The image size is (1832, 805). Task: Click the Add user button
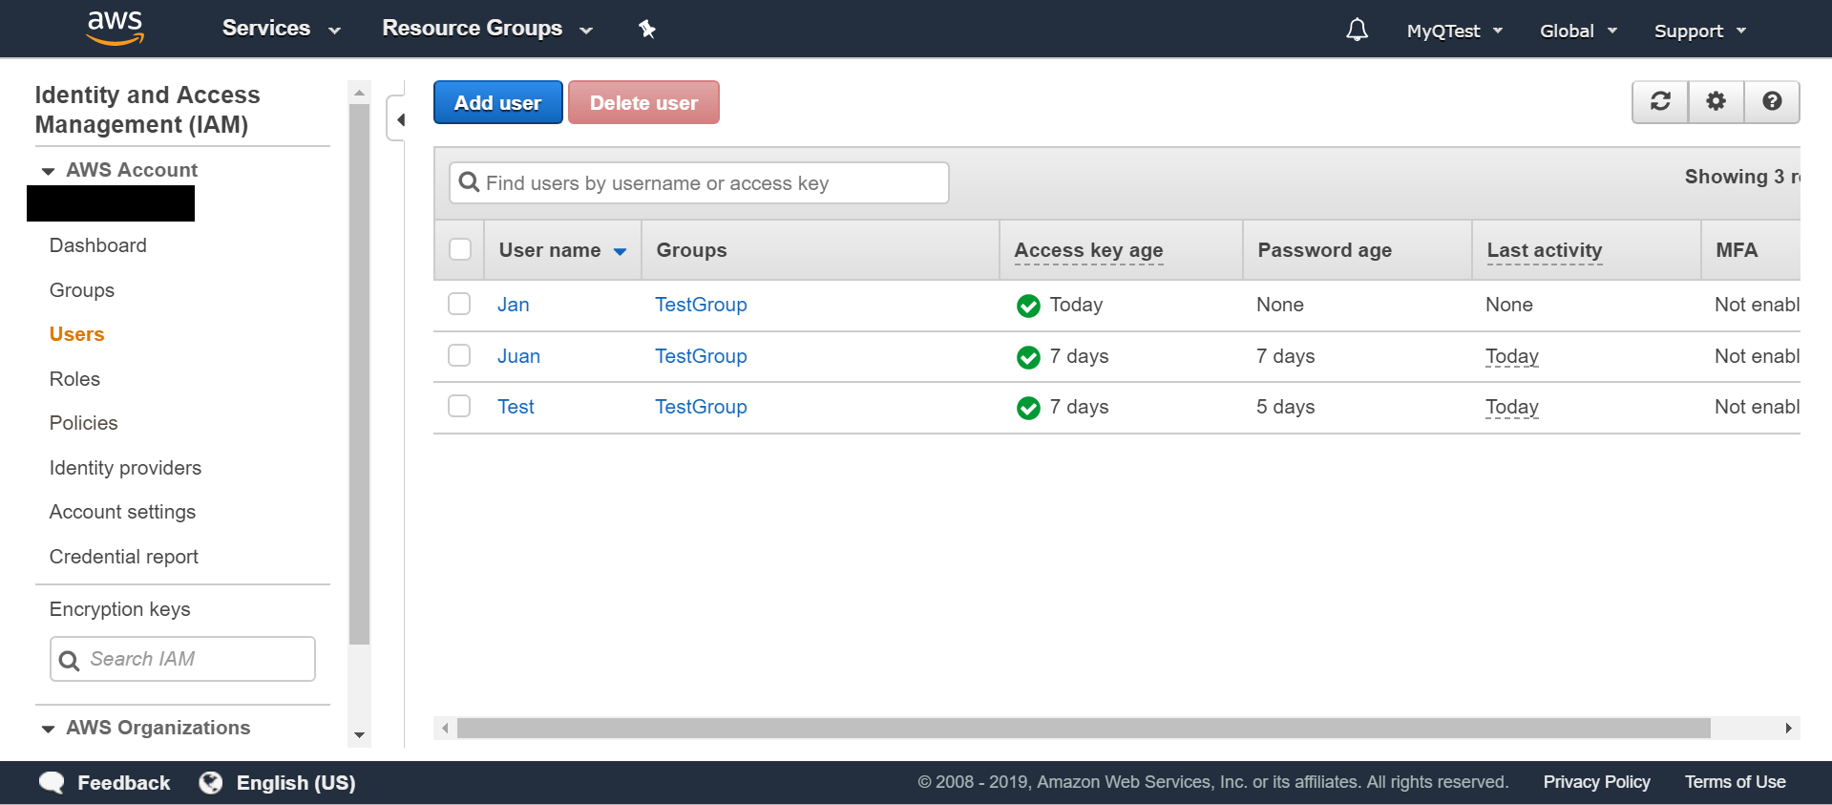497,102
